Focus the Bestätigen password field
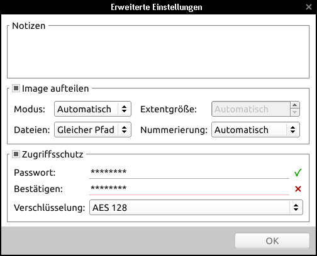This screenshot has height=256, width=317. pos(189,189)
